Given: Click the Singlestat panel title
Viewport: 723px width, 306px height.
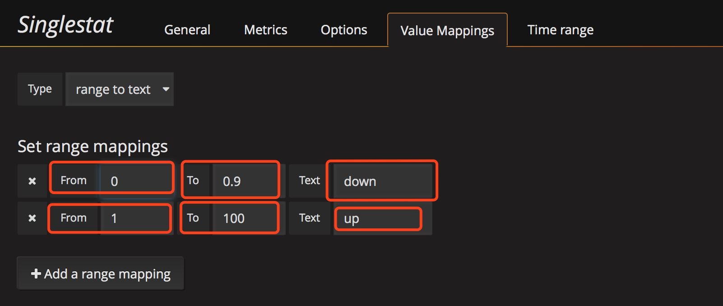Looking at the screenshot, I should [65, 25].
